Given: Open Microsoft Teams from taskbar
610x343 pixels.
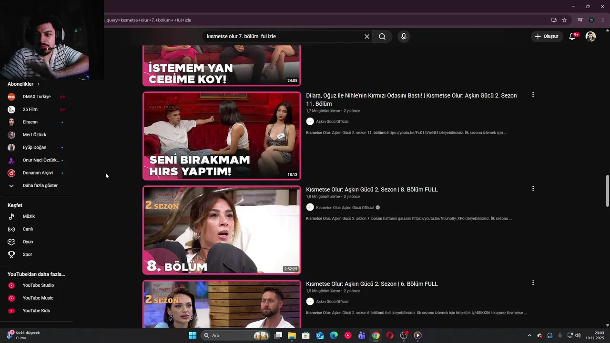Looking at the screenshot, I should tap(362, 335).
